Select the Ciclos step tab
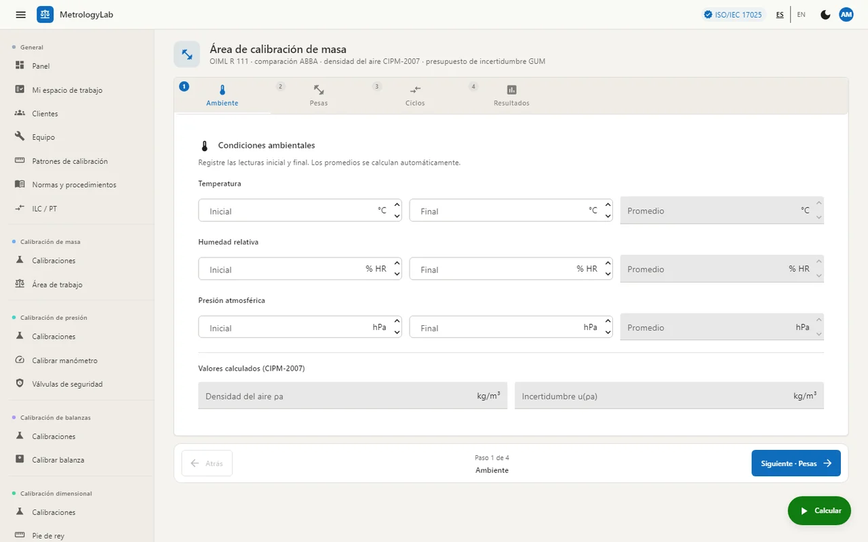Image resolution: width=868 pixels, height=542 pixels. tap(415, 96)
